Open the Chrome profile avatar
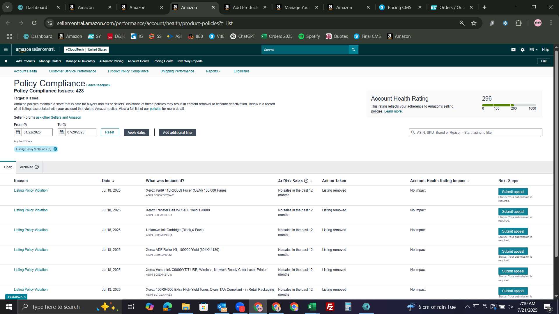This screenshot has height=314, width=559. click(x=538, y=23)
